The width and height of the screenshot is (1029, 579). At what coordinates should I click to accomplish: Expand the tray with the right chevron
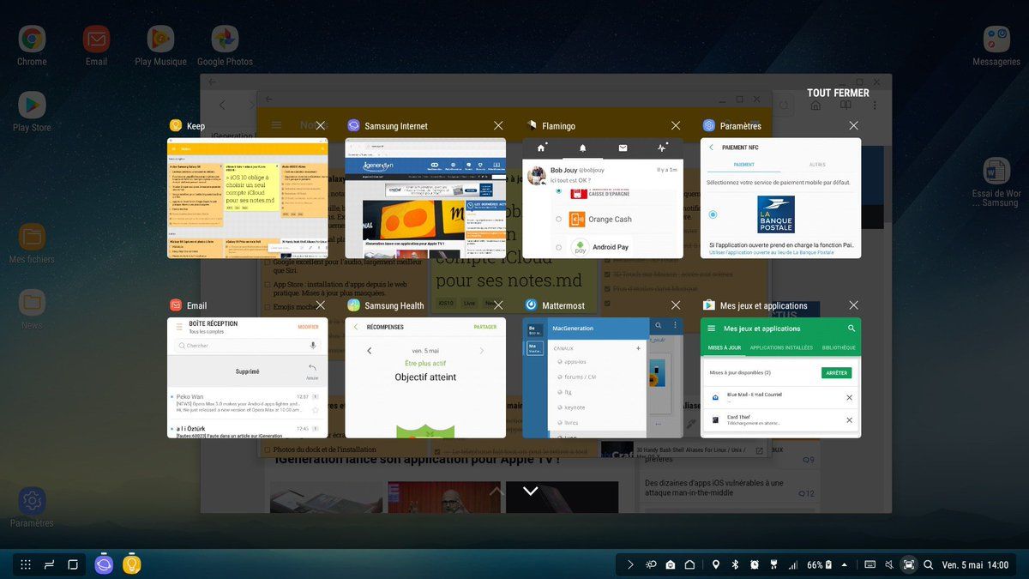pos(630,564)
